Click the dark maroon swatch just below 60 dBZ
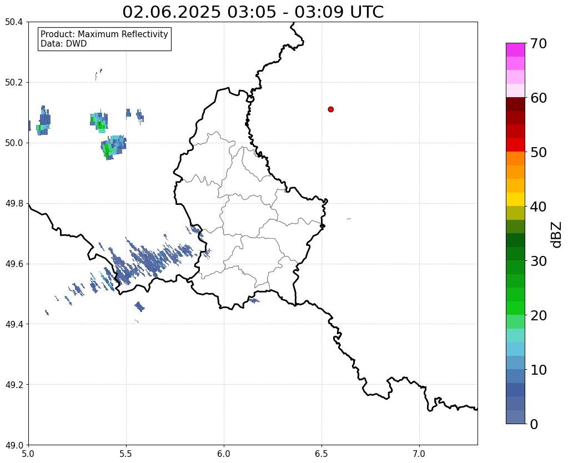568x463 pixels. point(515,104)
